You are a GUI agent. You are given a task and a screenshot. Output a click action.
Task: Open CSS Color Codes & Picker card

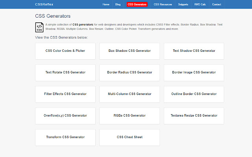tap(65, 51)
